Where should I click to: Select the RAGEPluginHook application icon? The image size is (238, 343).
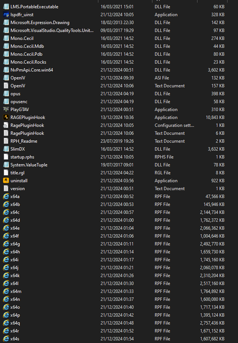[x=6, y=117]
